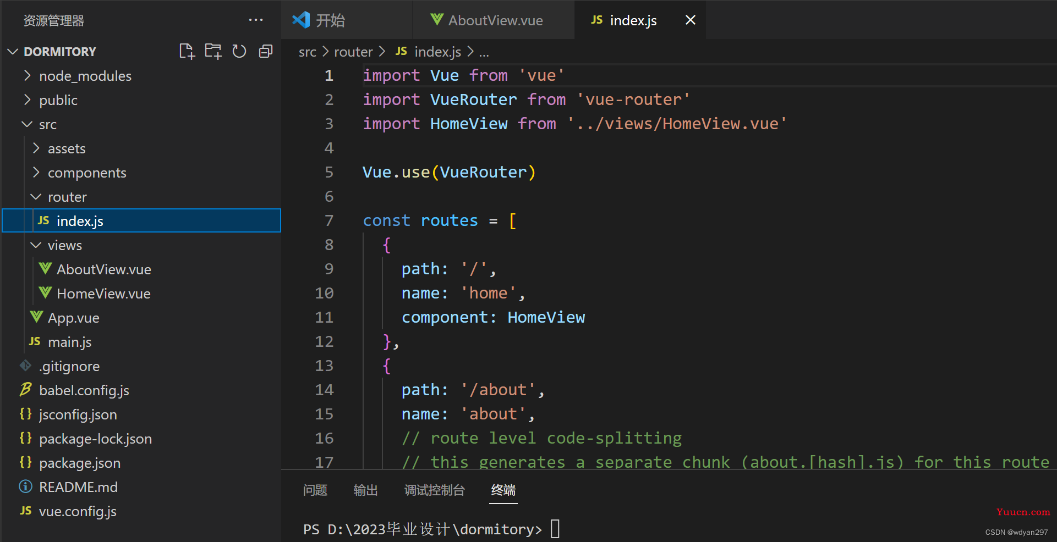
Task: Open HomeView.vue in the file tree
Action: tap(141, 294)
